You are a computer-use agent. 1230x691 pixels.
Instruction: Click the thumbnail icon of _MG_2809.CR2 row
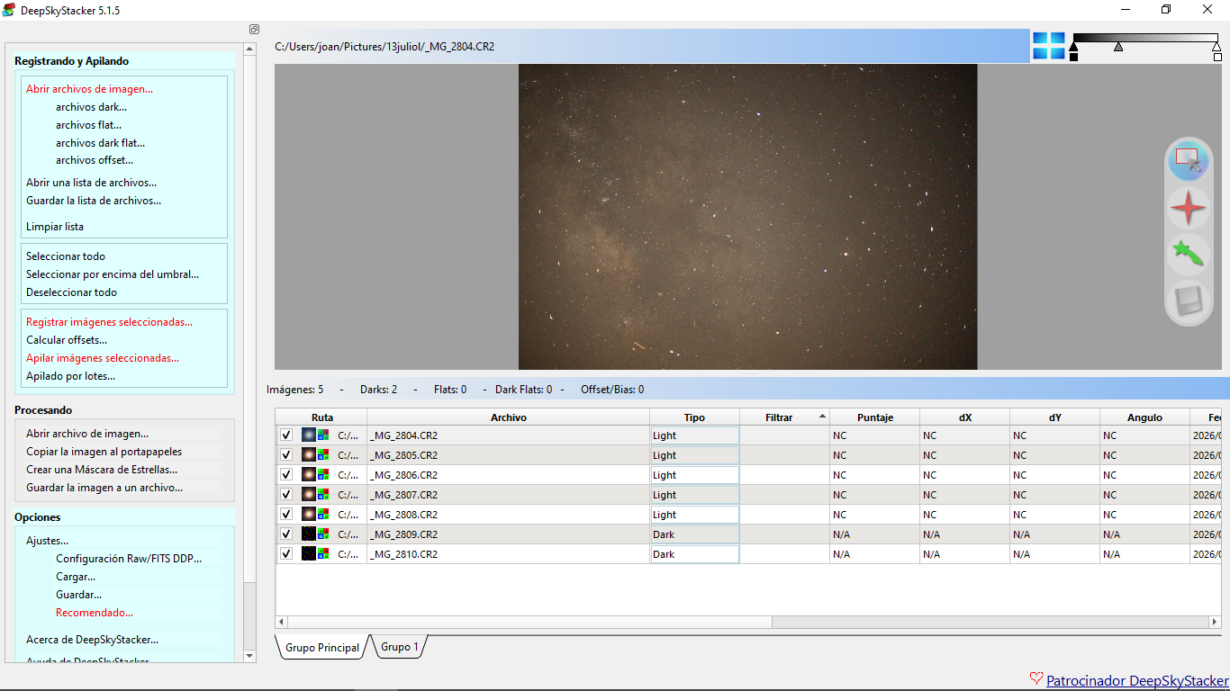coord(308,534)
